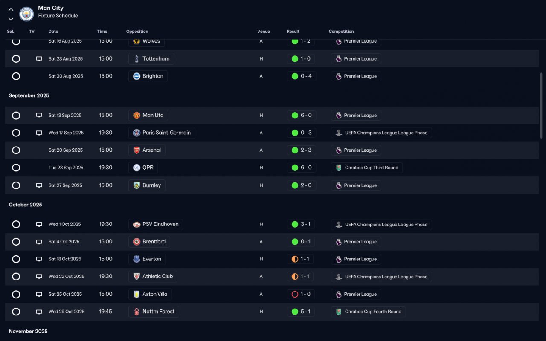The width and height of the screenshot is (546, 341).
Task: Sort by Competition column header
Action: click(x=341, y=32)
